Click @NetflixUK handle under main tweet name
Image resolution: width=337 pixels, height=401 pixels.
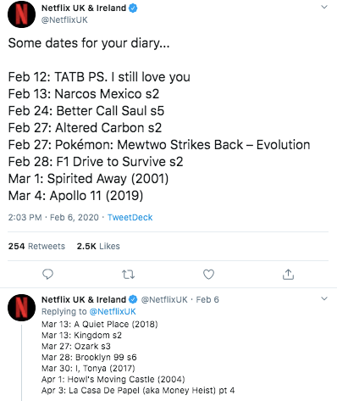pos(64,20)
